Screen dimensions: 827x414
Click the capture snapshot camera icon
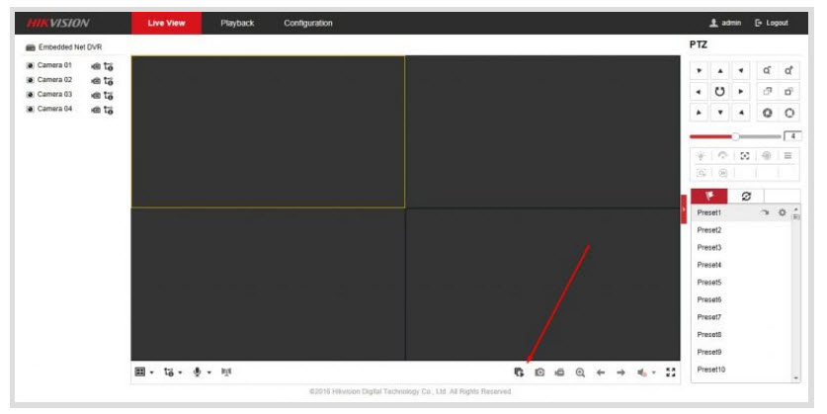coord(539,373)
